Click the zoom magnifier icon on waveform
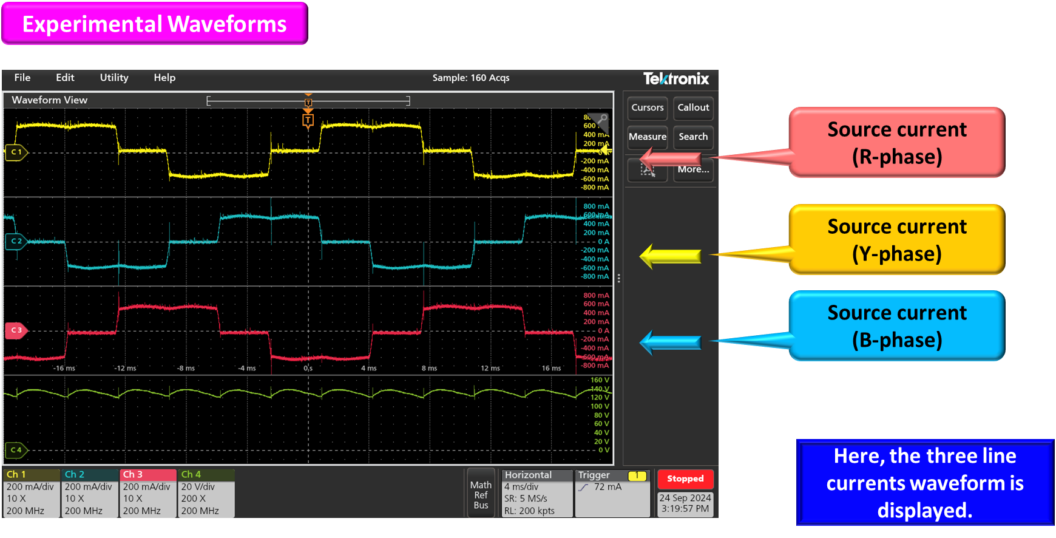Image resolution: width=1056 pixels, height=538 pixels. pyautogui.click(x=601, y=120)
